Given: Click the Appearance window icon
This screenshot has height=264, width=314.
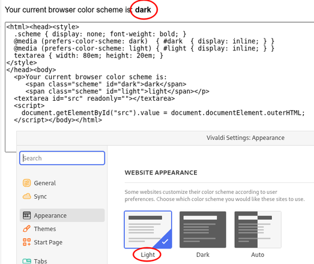Looking at the screenshot, I should 26,215.
